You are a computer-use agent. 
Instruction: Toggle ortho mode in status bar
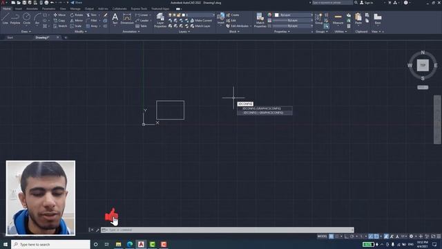[x=346, y=237]
